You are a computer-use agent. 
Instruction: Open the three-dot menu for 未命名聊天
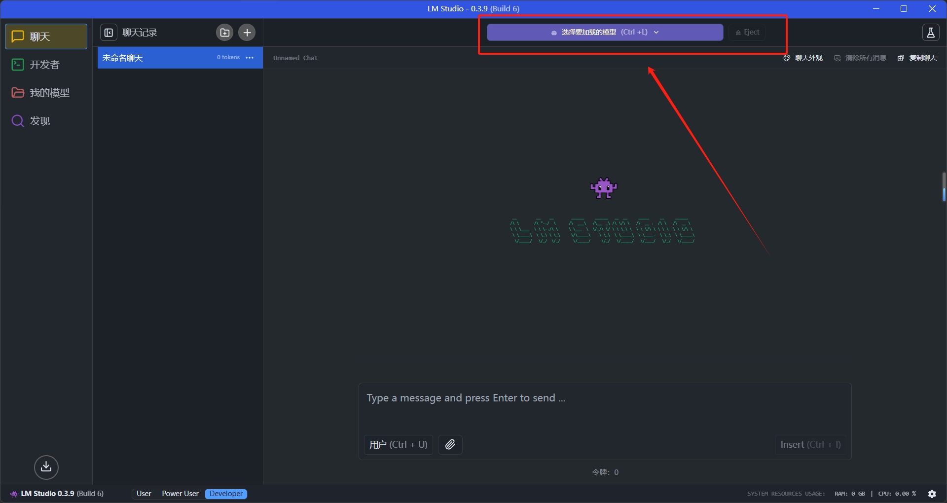(x=250, y=58)
